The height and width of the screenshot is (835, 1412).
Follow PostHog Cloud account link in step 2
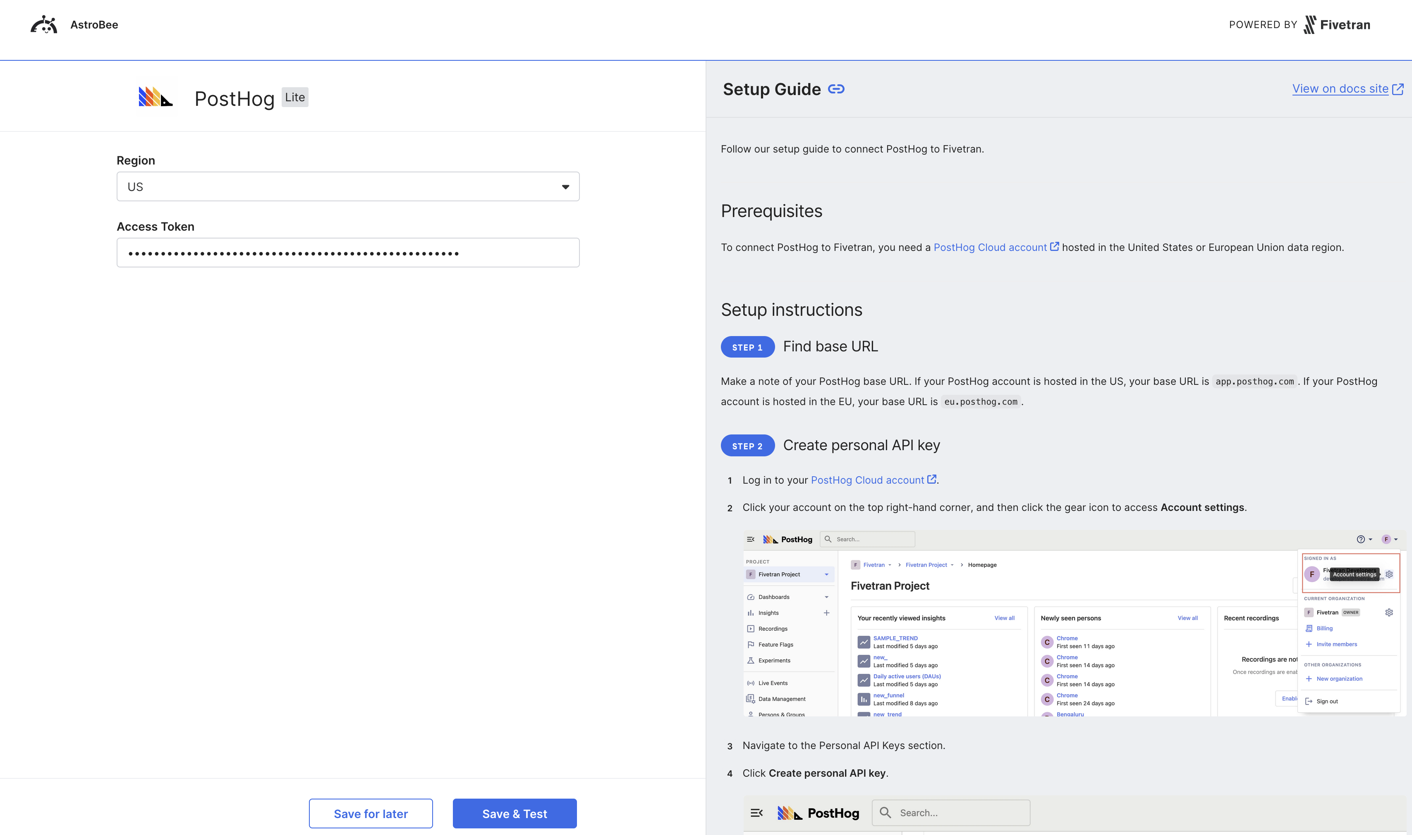pos(867,480)
